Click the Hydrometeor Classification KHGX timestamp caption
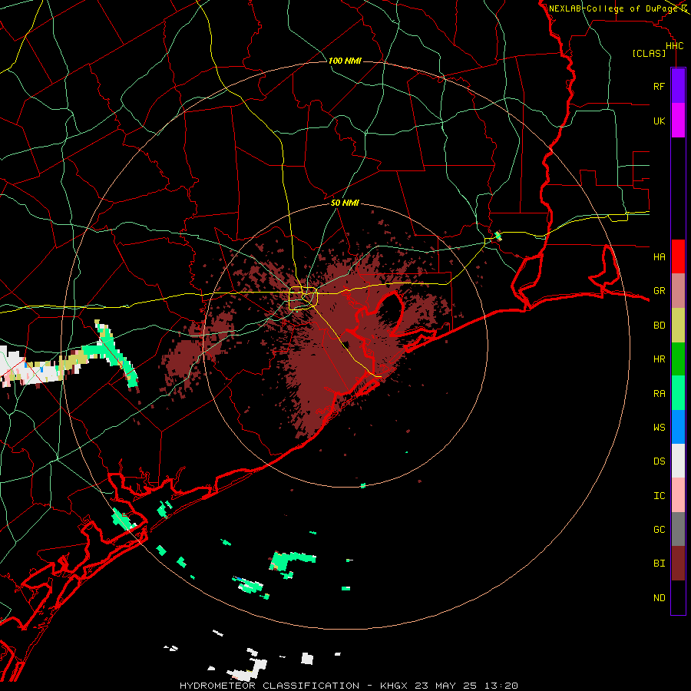 (349, 686)
